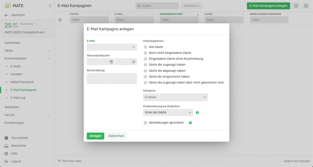Click the Logout exit icon

click(6, 162)
